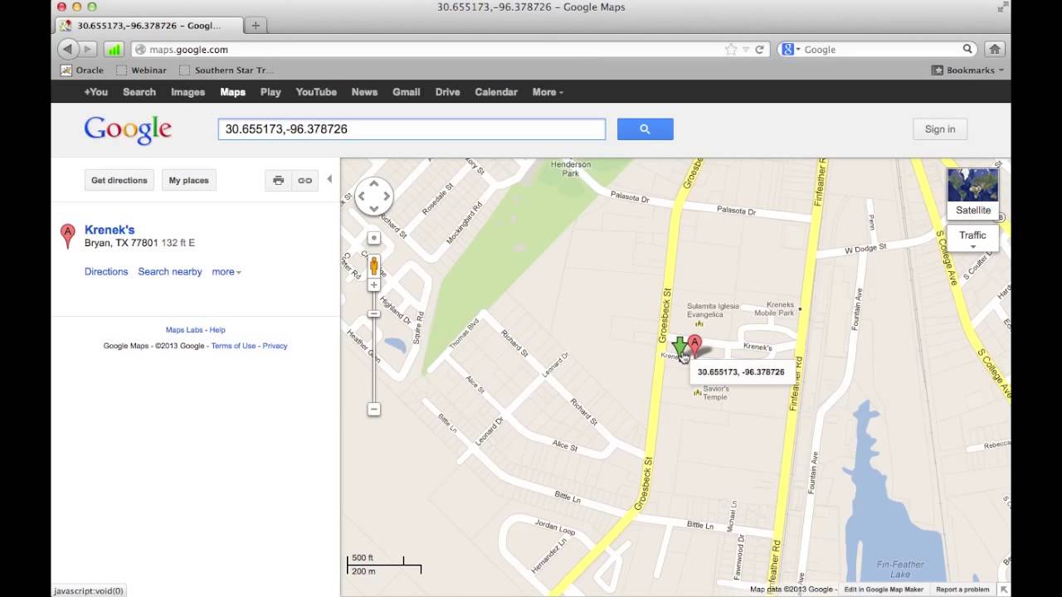Get map link with chain icon

point(305,180)
